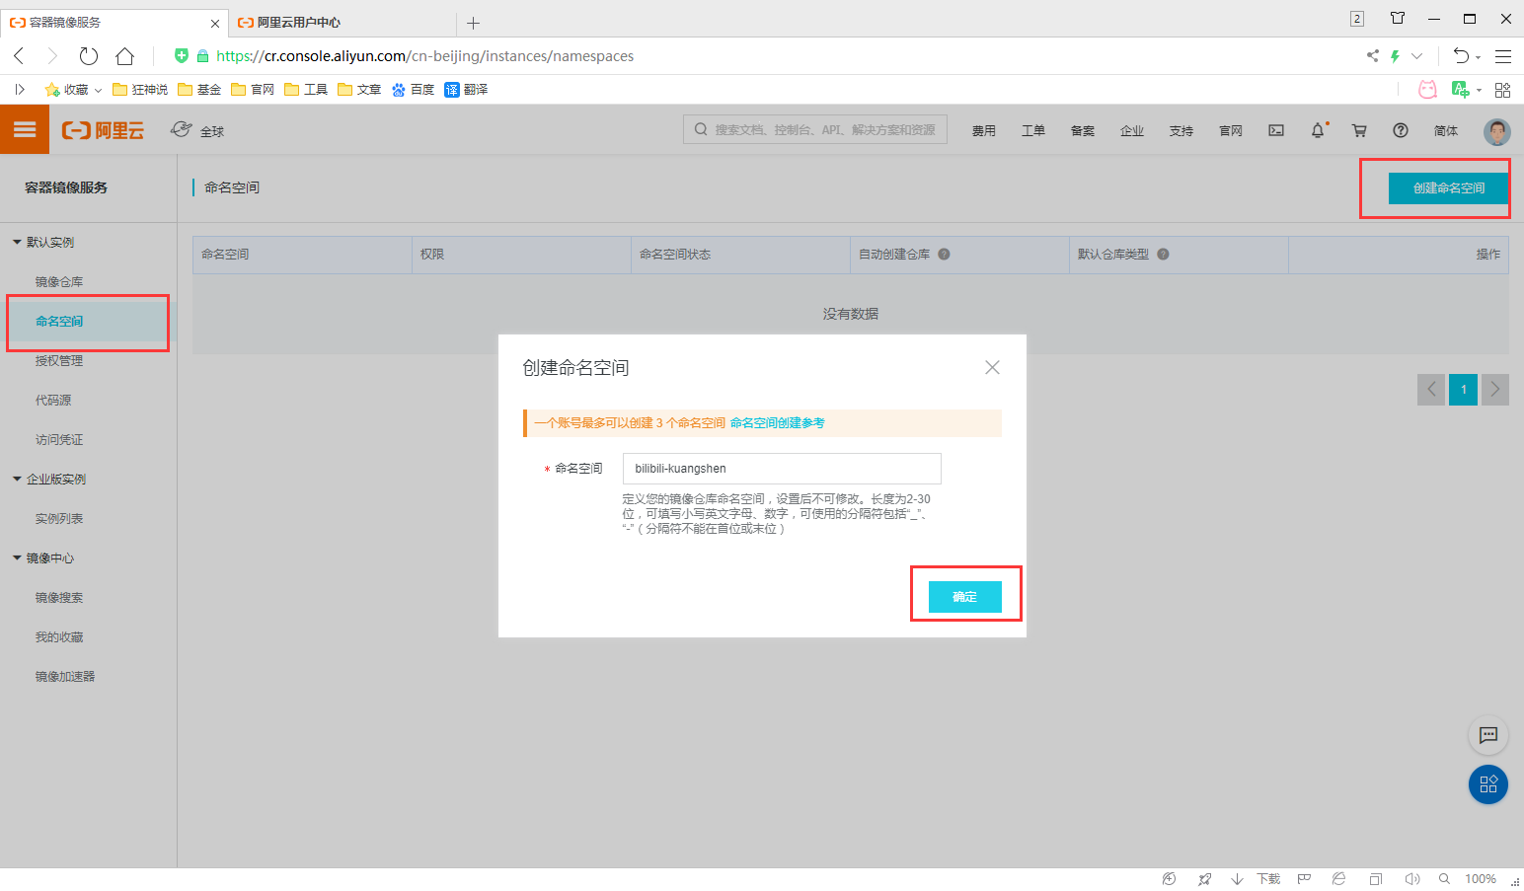Toggle the hamburger menu beside the logo
This screenshot has height=891, width=1524.
click(x=24, y=129)
